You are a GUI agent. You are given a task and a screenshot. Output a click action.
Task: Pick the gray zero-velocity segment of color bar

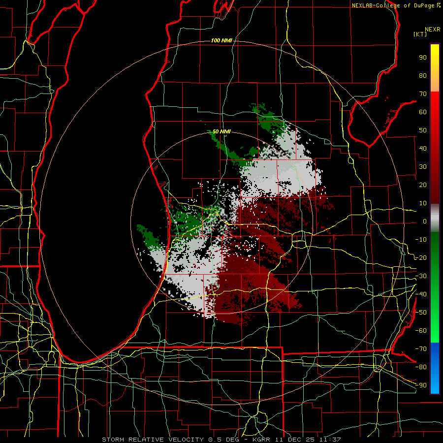(x=435, y=218)
